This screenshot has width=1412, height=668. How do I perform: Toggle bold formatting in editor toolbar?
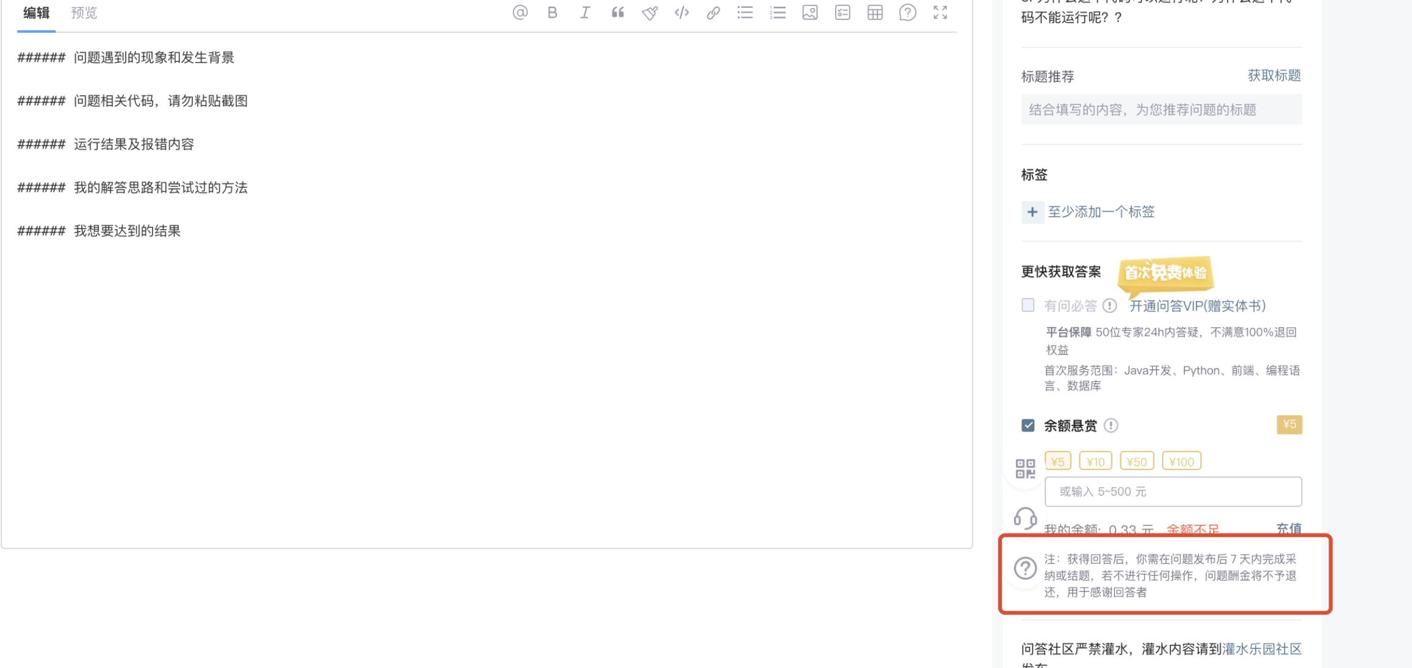click(x=552, y=12)
